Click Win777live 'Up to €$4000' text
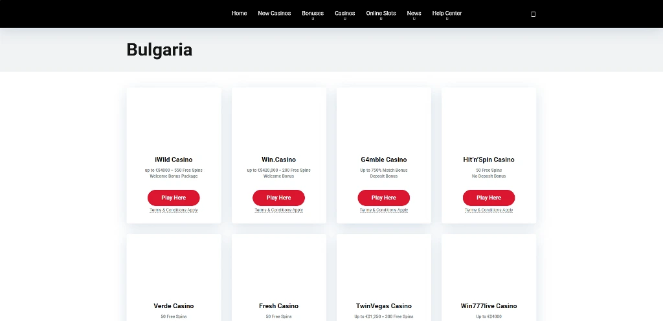 (489, 316)
